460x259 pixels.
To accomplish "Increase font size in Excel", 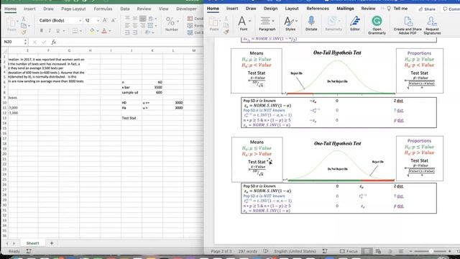I will pos(105,20).
